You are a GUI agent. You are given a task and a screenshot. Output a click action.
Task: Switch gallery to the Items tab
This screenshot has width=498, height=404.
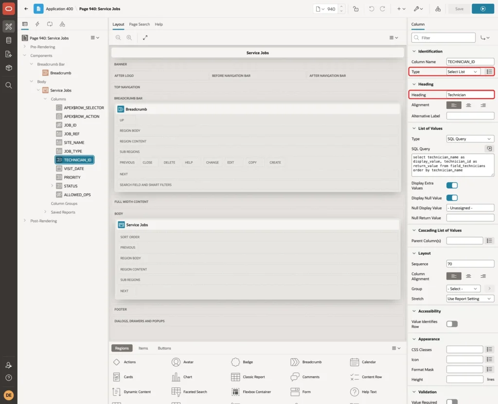(143, 348)
